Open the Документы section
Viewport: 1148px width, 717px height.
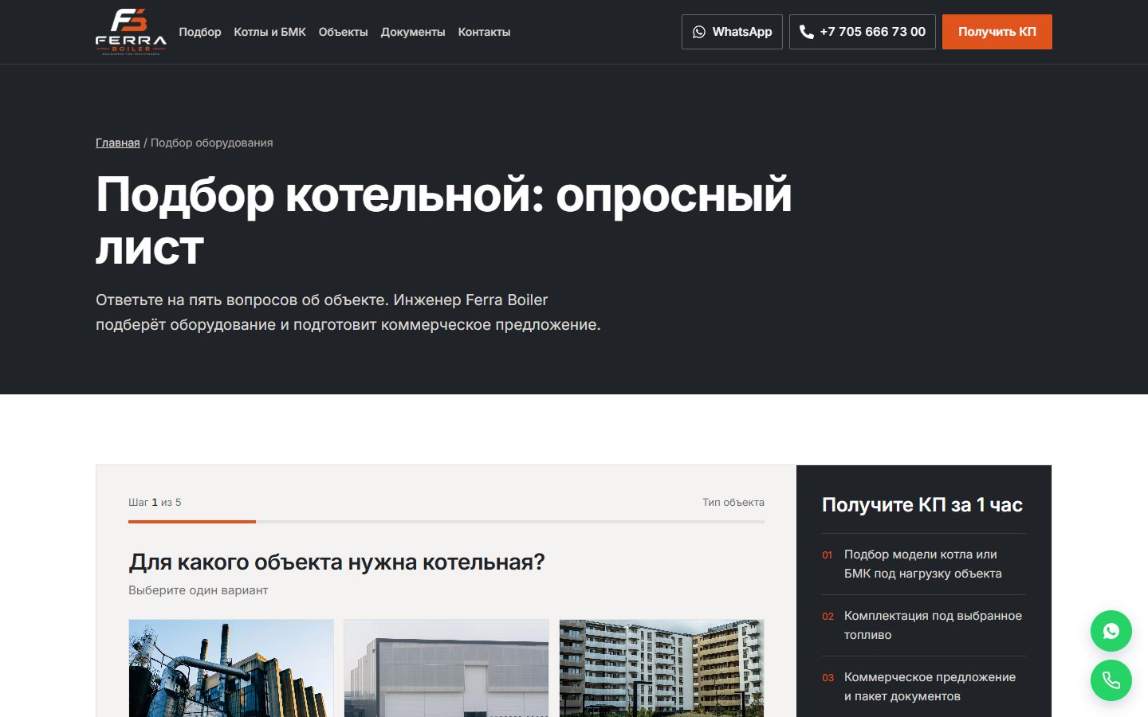[x=413, y=32]
